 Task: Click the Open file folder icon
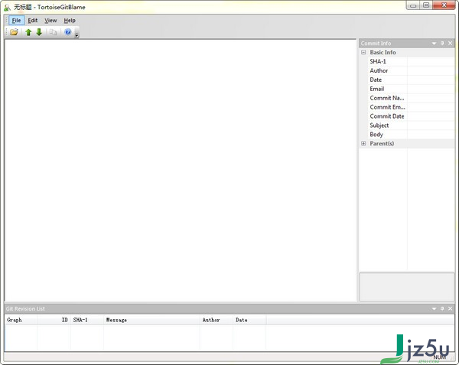point(14,32)
